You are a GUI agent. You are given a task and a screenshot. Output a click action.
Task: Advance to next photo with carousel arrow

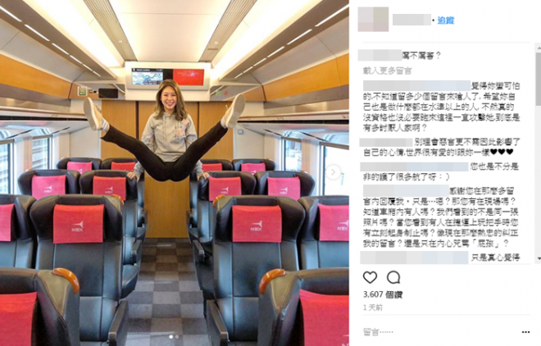coord(333,172)
